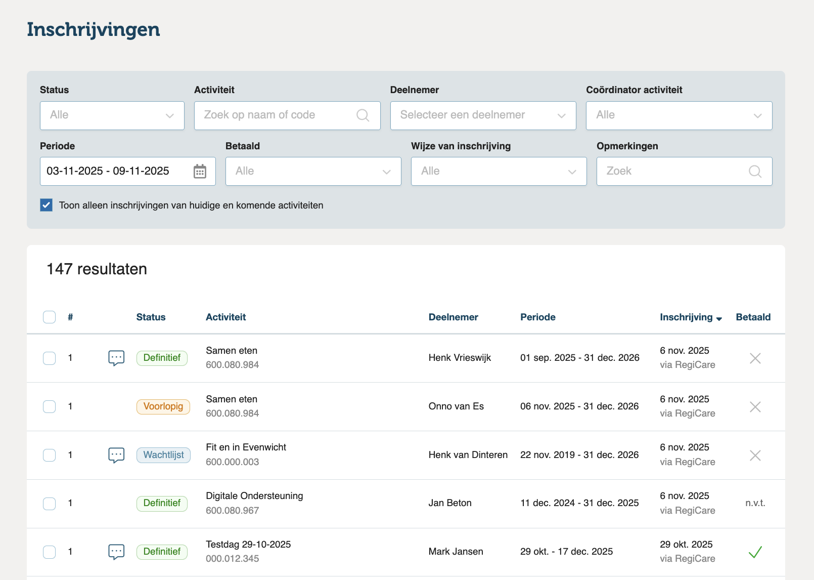
Task: Tick the select-all checkbox in table header
Action: coord(50,317)
